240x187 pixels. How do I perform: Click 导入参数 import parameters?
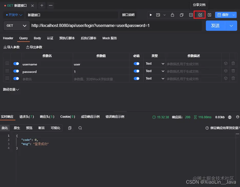tap(12, 47)
